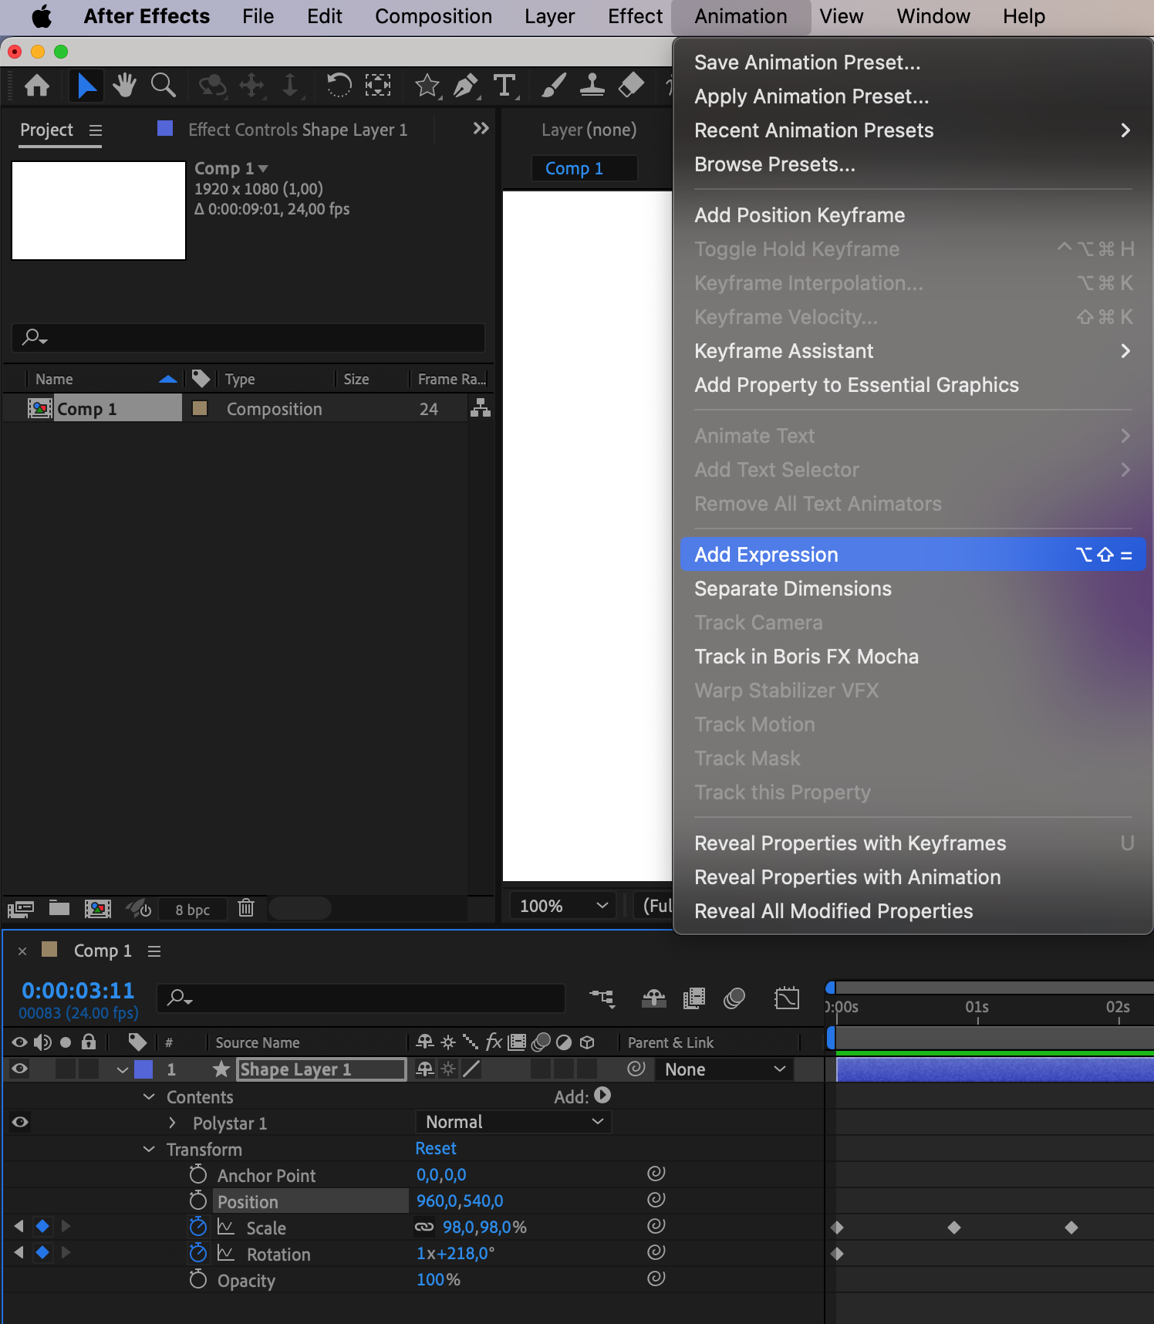Screen dimensions: 1154x1324
Task: Open Keyframe Assistant submenu
Action: point(913,351)
